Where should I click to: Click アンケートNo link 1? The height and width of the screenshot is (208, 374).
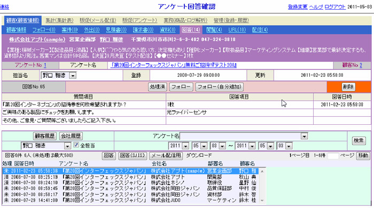point(45,65)
